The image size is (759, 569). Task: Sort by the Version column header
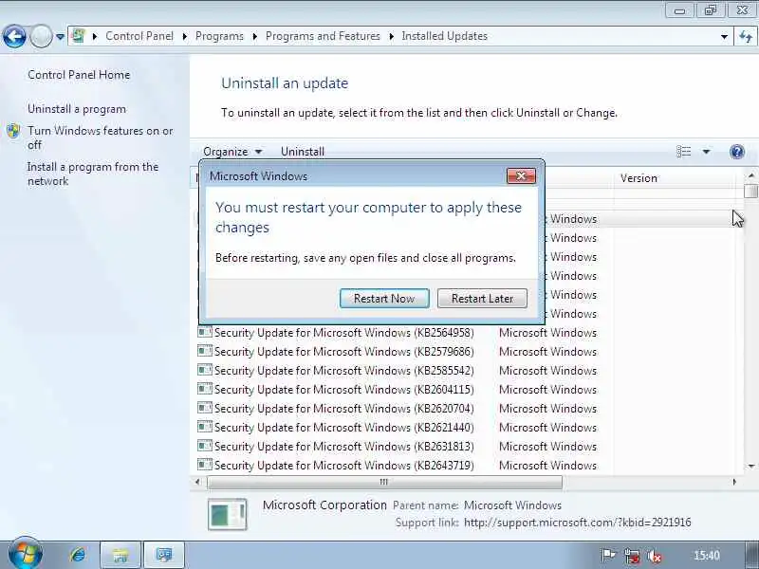pyautogui.click(x=676, y=178)
